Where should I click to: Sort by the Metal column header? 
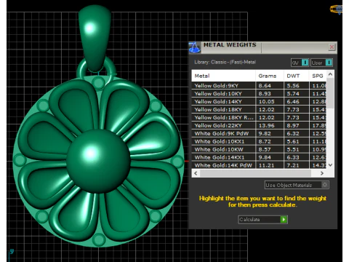coord(223,76)
